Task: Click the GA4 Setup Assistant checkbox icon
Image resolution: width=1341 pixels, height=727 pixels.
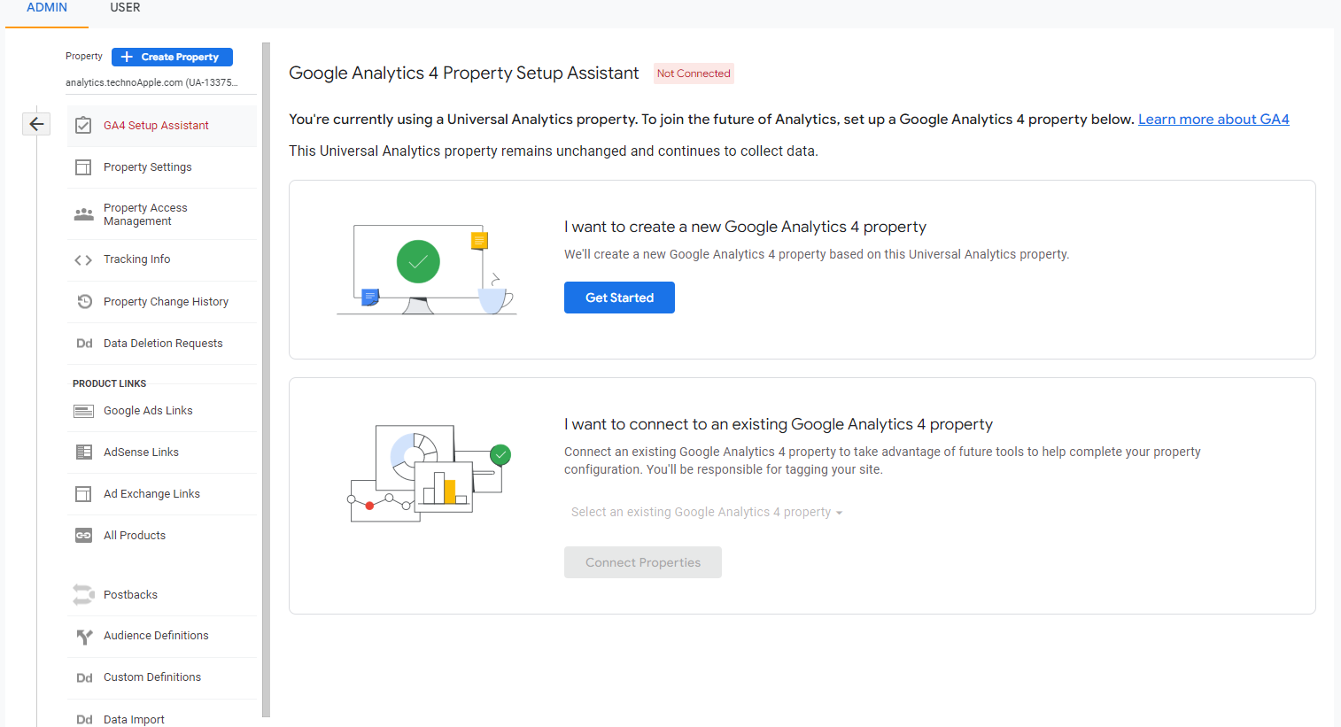Action: click(x=83, y=126)
